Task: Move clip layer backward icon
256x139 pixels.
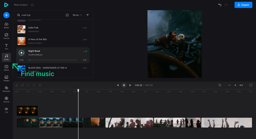Action: click(34, 85)
